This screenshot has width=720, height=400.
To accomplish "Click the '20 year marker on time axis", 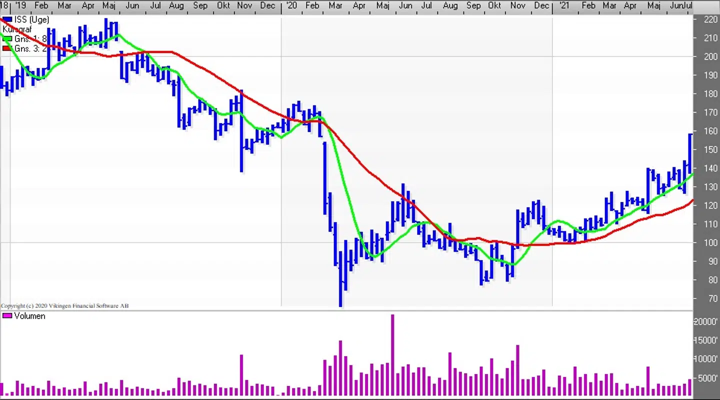I will tap(290, 5).
